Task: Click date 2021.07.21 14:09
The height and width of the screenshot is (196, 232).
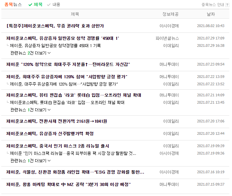Action: (x=211, y=95)
